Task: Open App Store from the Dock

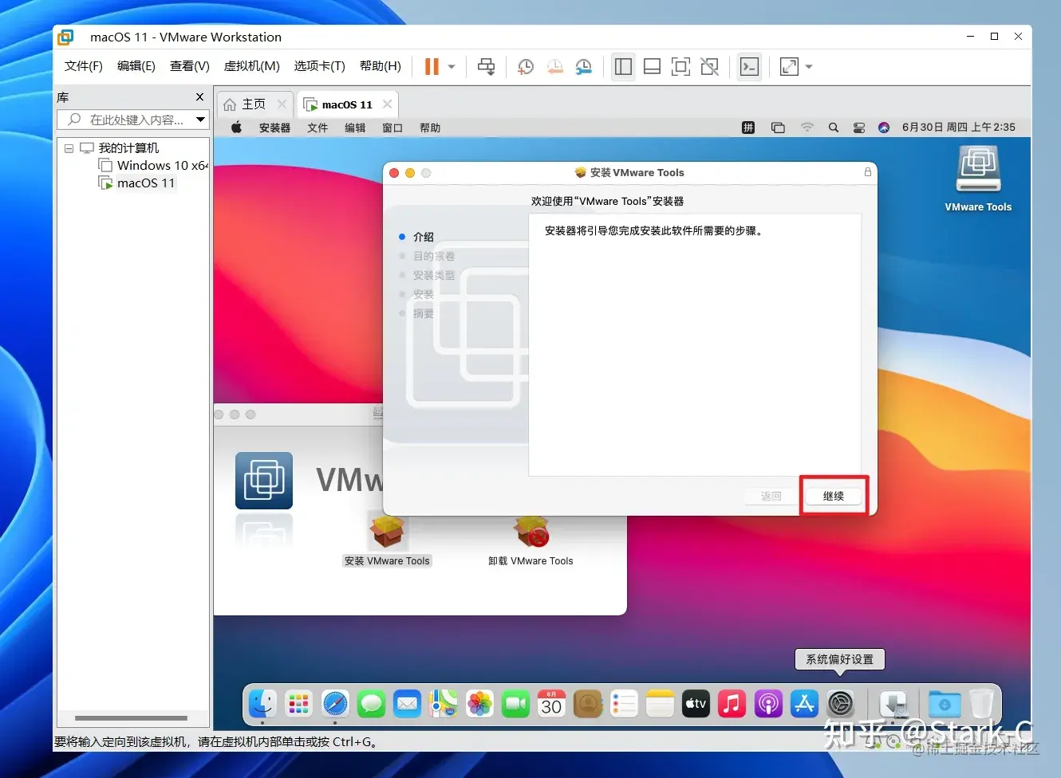Action: click(x=804, y=704)
